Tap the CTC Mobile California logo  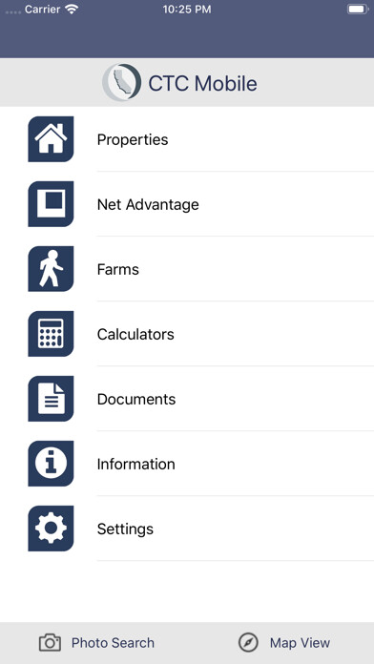121,82
